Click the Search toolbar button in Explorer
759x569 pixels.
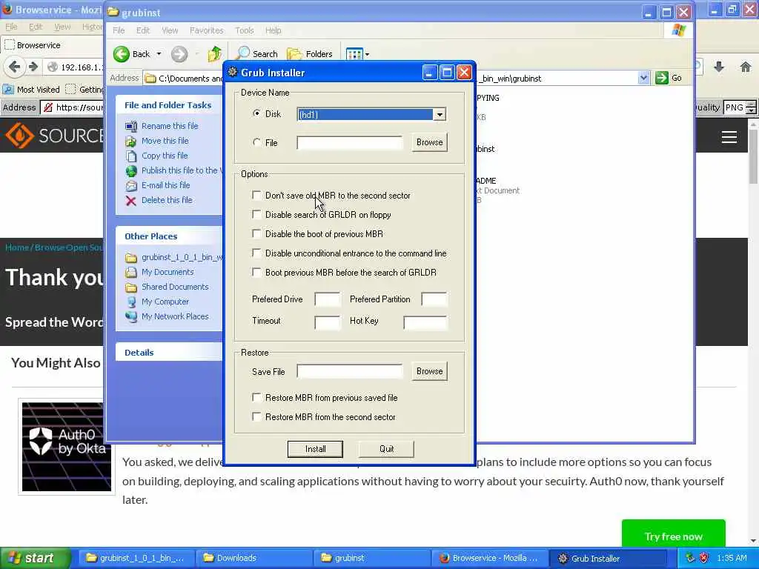[256, 53]
